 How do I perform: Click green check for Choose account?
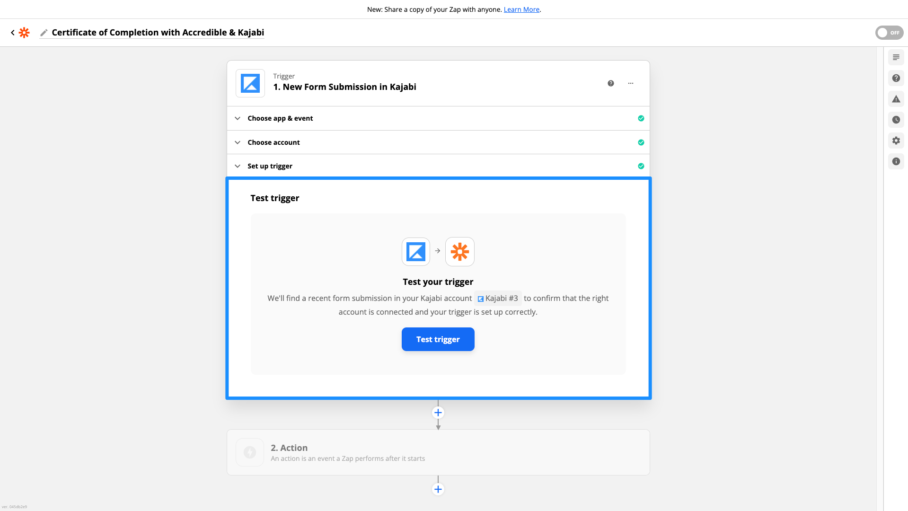point(641,142)
